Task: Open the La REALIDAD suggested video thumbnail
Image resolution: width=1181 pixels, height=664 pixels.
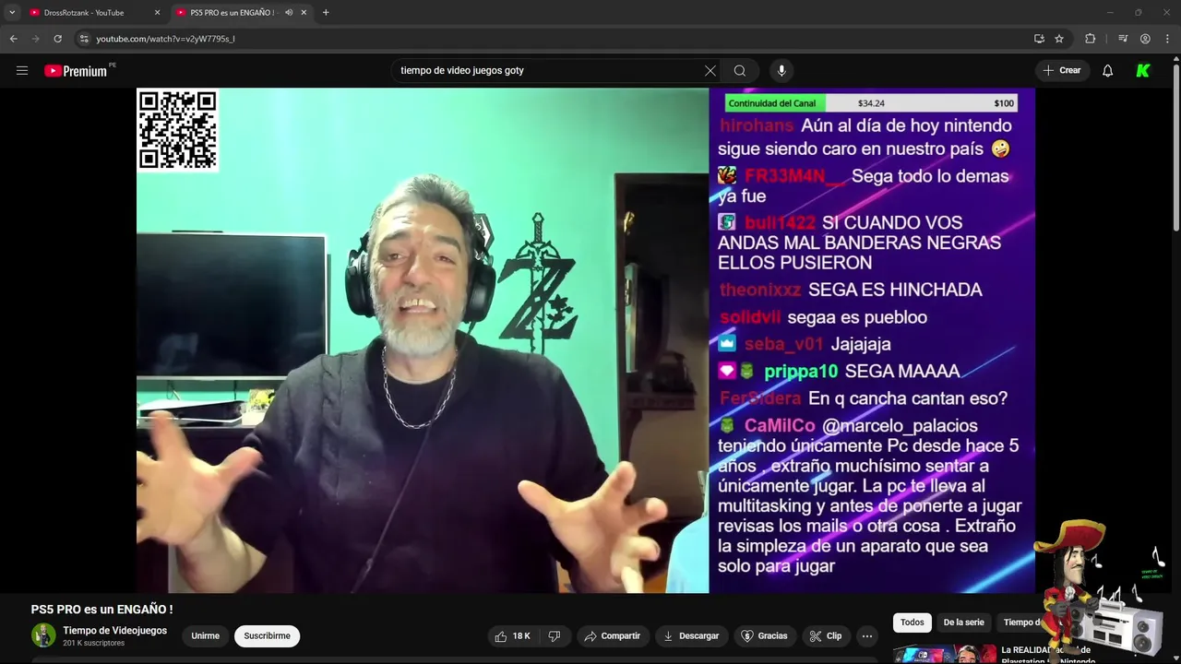Action: (x=944, y=654)
